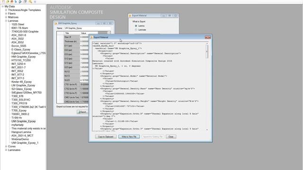Collapse the Laminas tree node
The height and width of the screenshot is (170, 303).
(x=6, y=21)
